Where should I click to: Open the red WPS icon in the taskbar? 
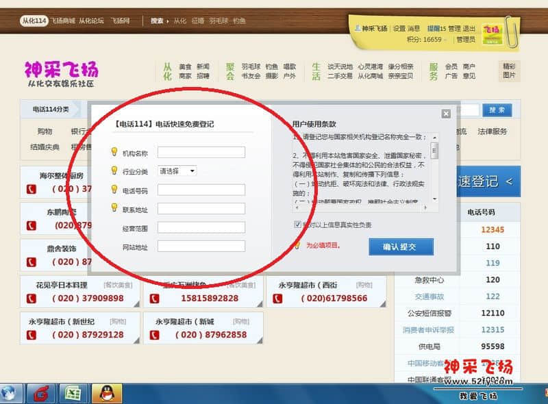(x=41, y=394)
